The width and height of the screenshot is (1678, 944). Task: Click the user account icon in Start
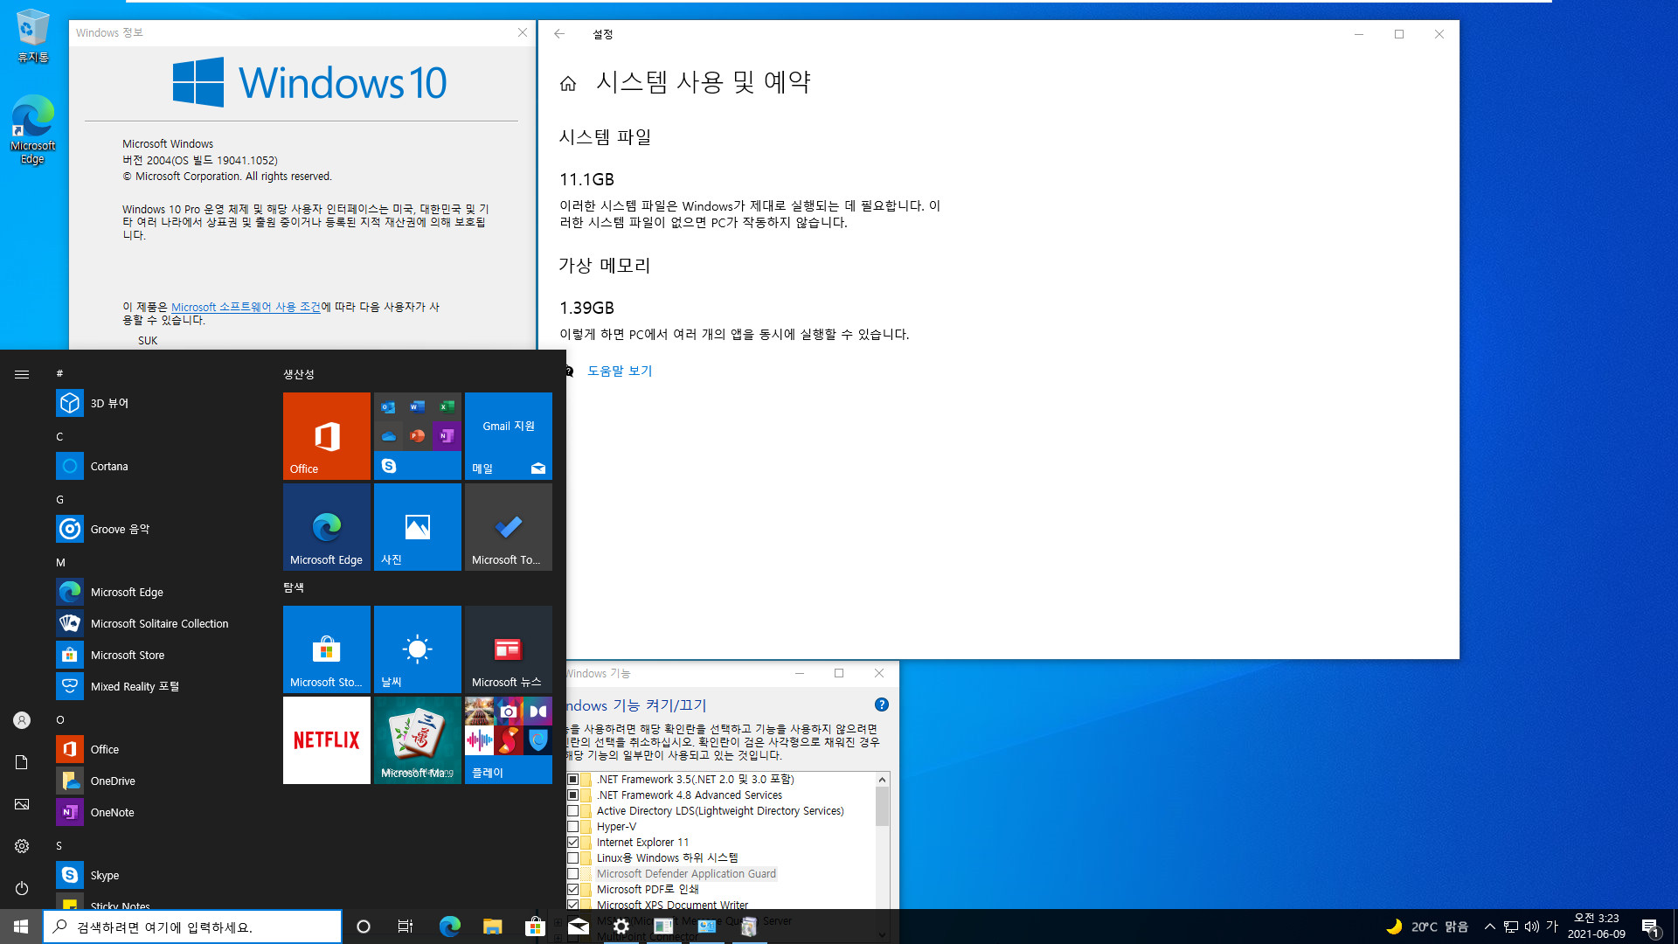[x=22, y=720]
